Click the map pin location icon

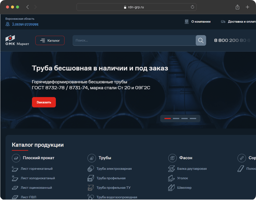8,24
